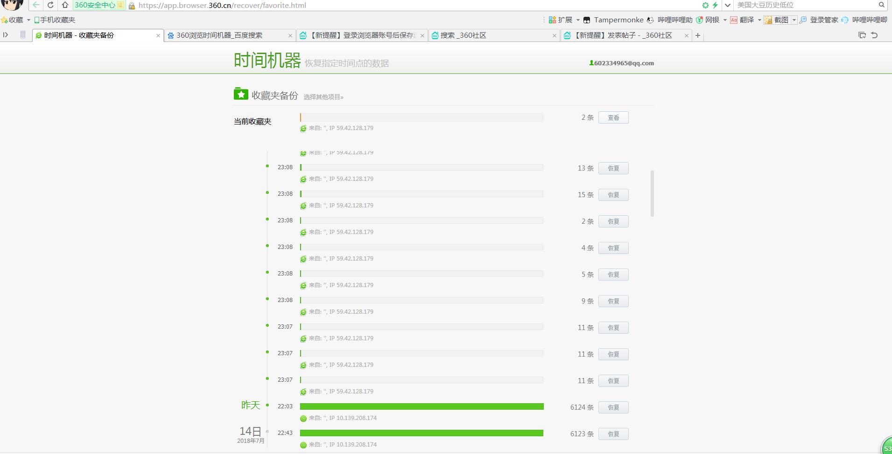The height and width of the screenshot is (454, 892).
Task: Click the green bar for 22:43 backup
Action: coord(421,433)
